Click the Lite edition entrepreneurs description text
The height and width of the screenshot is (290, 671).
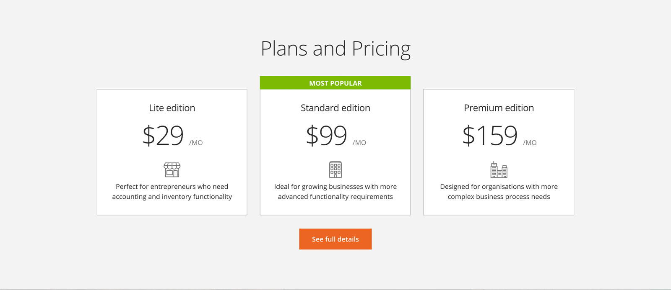pyautogui.click(x=172, y=192)
